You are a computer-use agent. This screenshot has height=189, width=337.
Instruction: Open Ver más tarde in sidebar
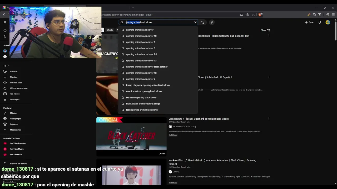[x=16, y=83]
